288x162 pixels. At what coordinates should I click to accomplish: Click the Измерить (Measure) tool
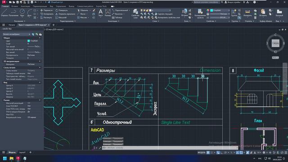point(247,13)
